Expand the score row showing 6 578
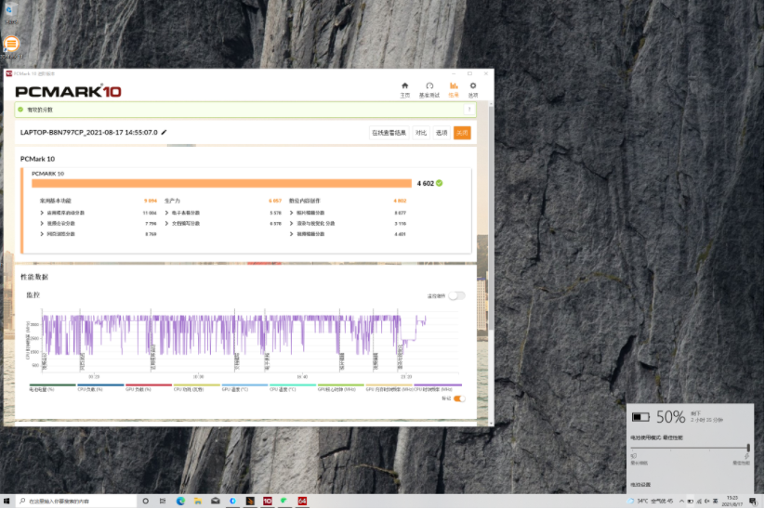This screenshot has height=509, width=765. point(167,223)
